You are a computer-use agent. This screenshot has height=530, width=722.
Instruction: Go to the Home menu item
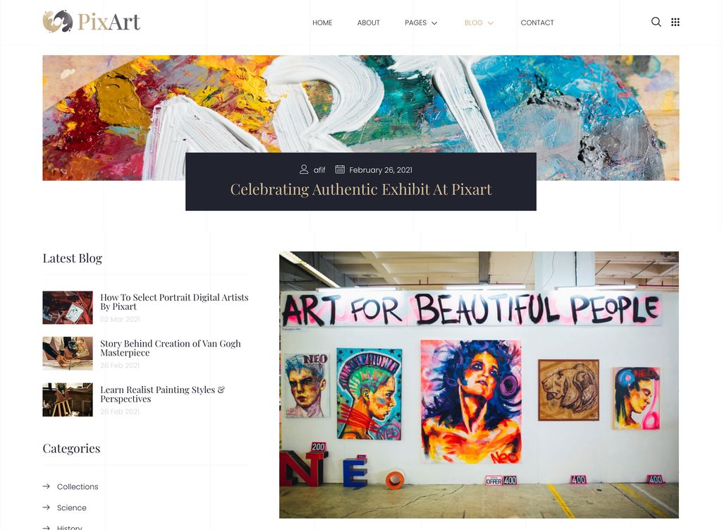(322, 23)
